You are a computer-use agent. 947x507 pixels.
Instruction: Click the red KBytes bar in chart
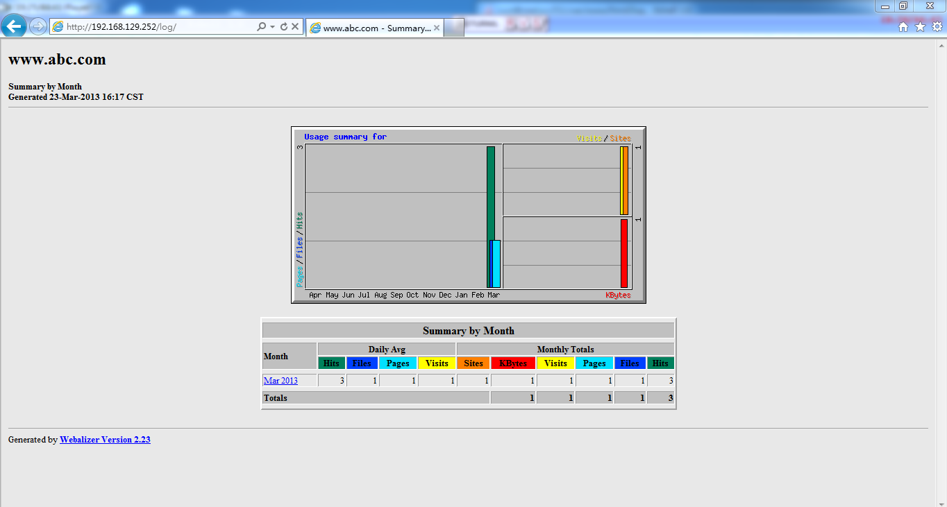624,253
